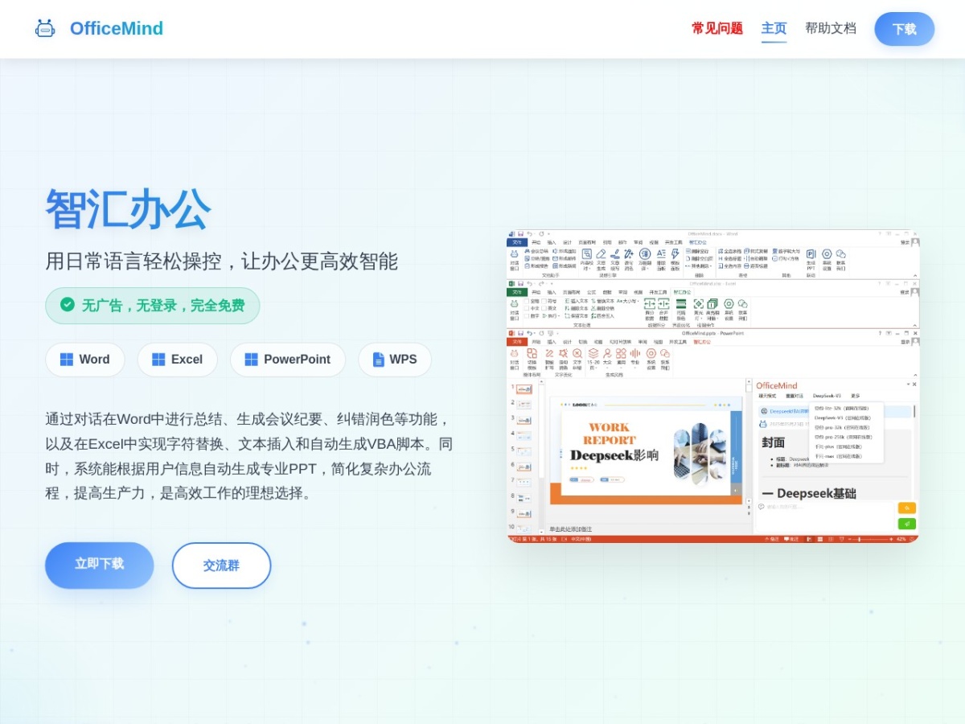Click the green checkmark icon in the 无广告 badge
The width and height of the screenshot is (965, 724).
(x=68, y=305)
